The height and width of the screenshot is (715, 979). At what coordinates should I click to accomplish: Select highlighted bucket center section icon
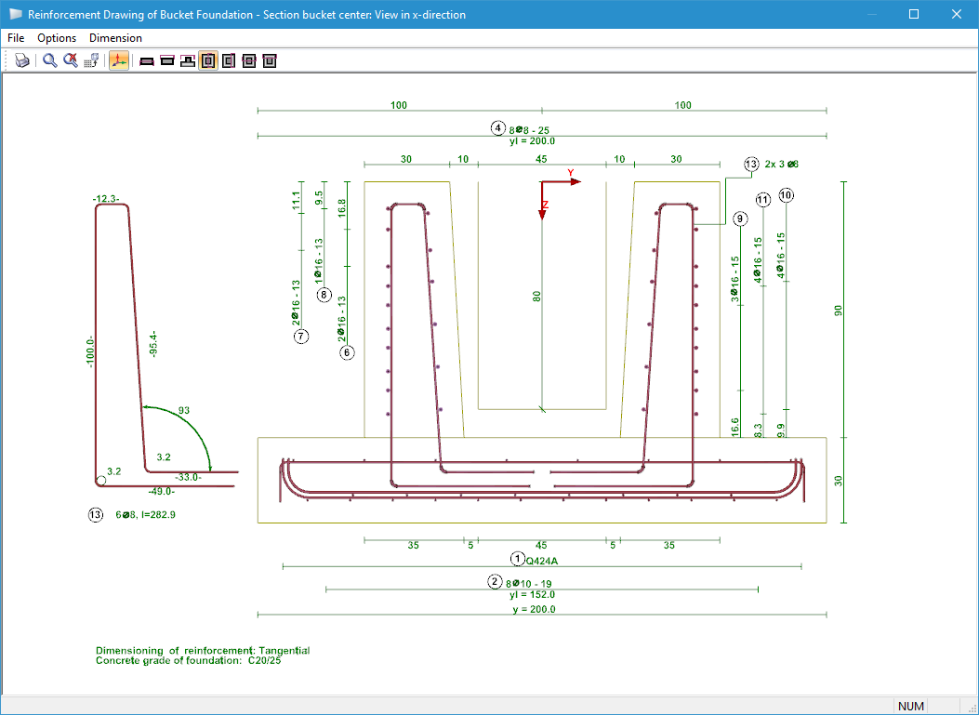208,61
